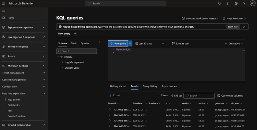Expand Threat management submenu
Image resolution: width=257 pixels, height=130 pixels.
tap(43, 73)
